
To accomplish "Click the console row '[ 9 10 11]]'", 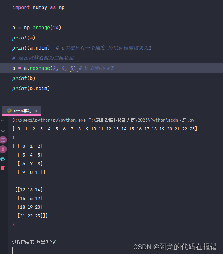I will 31,172.
